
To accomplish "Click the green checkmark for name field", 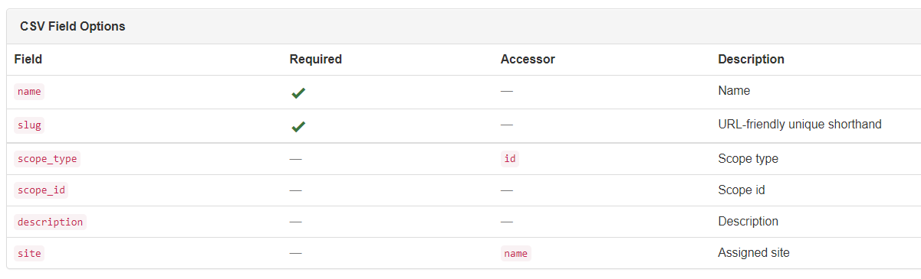I will coord(298,92).
